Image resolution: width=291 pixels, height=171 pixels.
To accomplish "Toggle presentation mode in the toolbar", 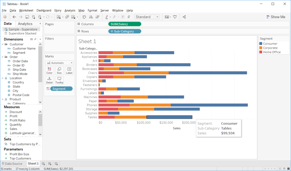I will pyautogui.click(x=175, y=17).
